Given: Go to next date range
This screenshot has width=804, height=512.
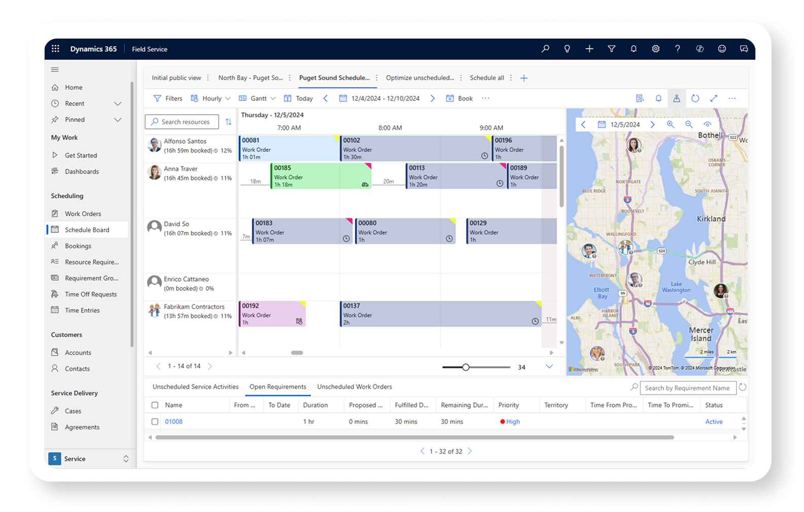Looking at the screenshot, I should point(432,98).
